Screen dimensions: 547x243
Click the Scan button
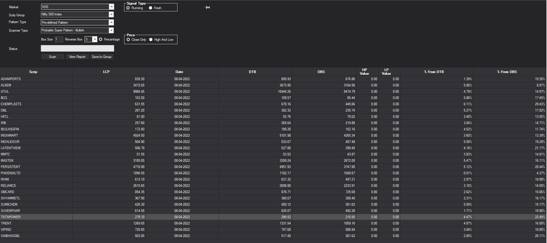(52, 57)
